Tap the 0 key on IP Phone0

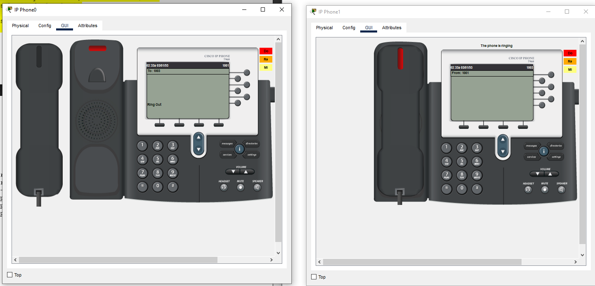[157, 186]
